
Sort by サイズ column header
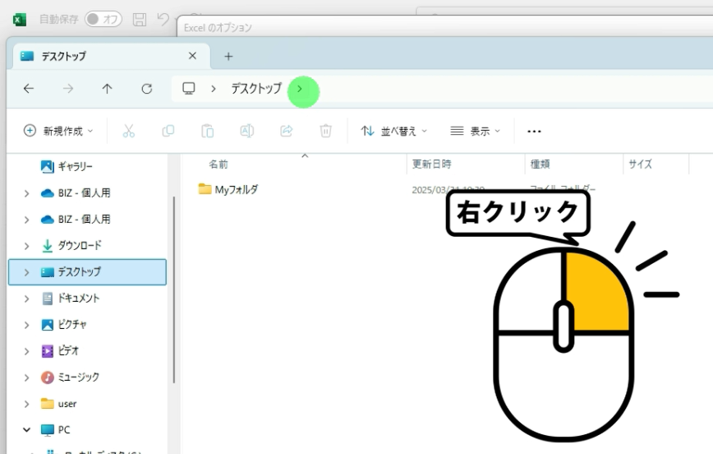640,164
